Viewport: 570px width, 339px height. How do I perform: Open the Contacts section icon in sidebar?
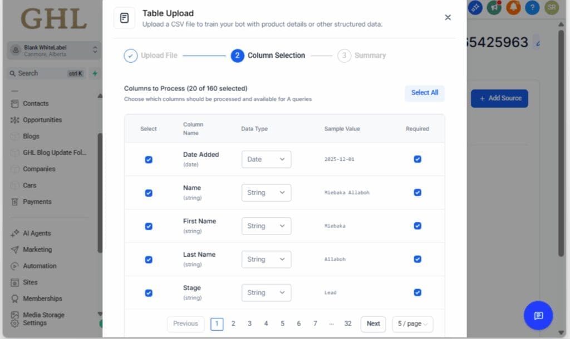point(14,103)
